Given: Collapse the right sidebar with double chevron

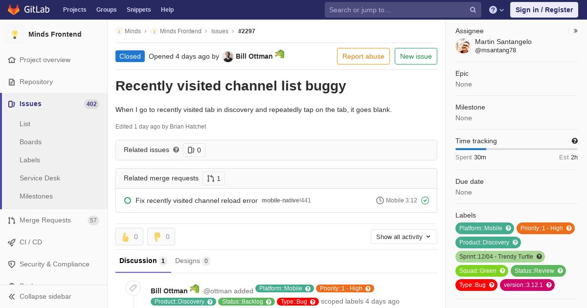Looking at the screenshot, I should click(576, 31).
